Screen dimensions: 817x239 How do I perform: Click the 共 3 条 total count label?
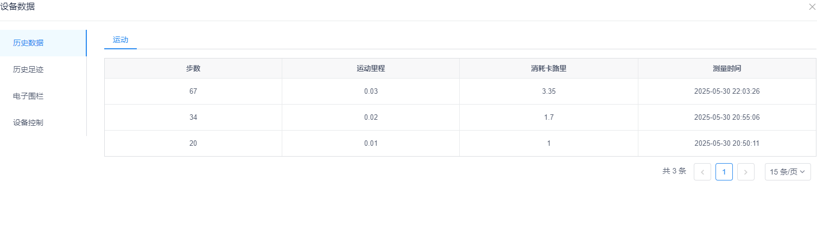pyautogui.click(x=674, y=171)
